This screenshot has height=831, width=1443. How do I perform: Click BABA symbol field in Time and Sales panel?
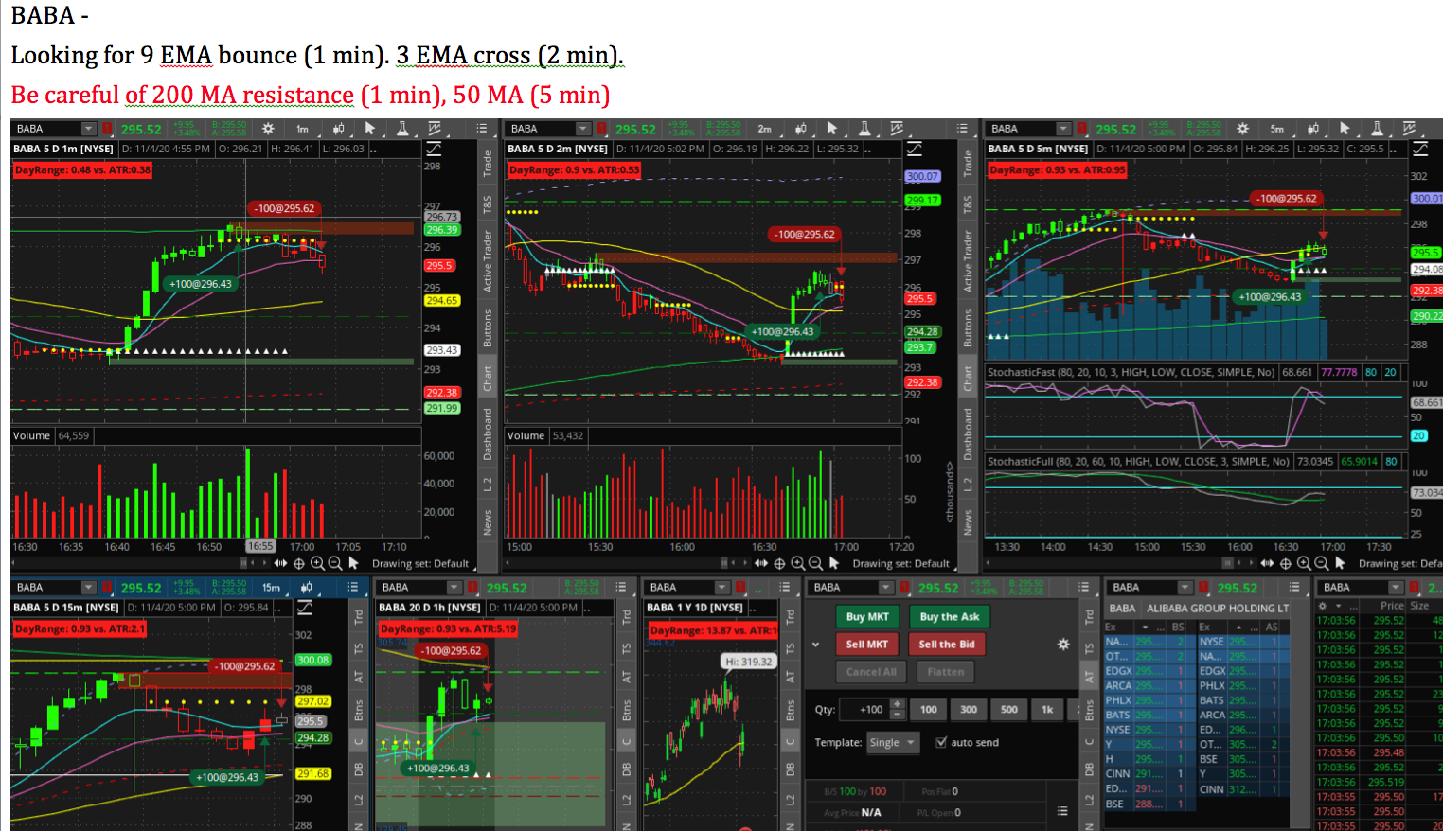tap(1354, 588)
